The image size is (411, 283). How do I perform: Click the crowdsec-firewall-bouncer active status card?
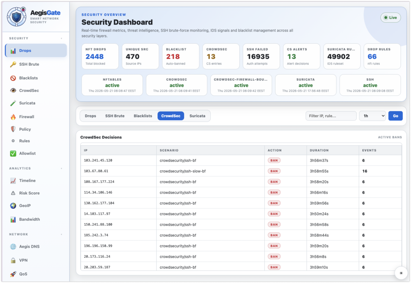click(x=241, y=85)
